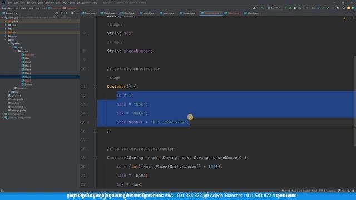356x200 pixels.
Task: Click the UTF-8 encoding in status bar
Action: [x=322, y=191]
